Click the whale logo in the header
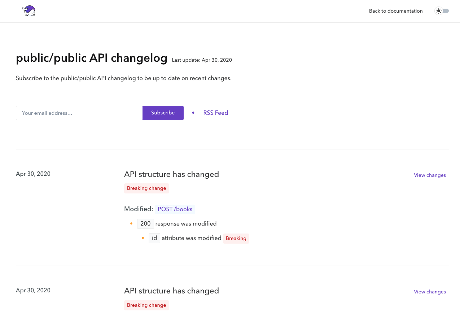The width and height of the screenshot is (460, 314). (29, 11)
